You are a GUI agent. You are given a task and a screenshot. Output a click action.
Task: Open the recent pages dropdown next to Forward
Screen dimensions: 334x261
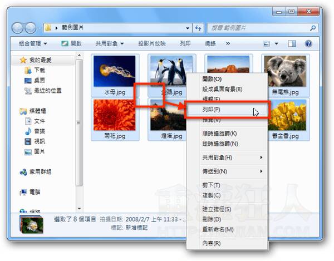click(x=39, y=28)
